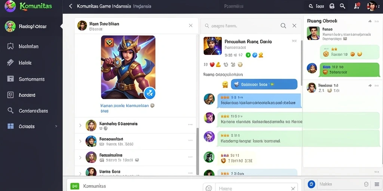Image resolution: width=383 pixels, height=191 pixels.
Task: Click the orange game icon on hero card
Action: 109,43
